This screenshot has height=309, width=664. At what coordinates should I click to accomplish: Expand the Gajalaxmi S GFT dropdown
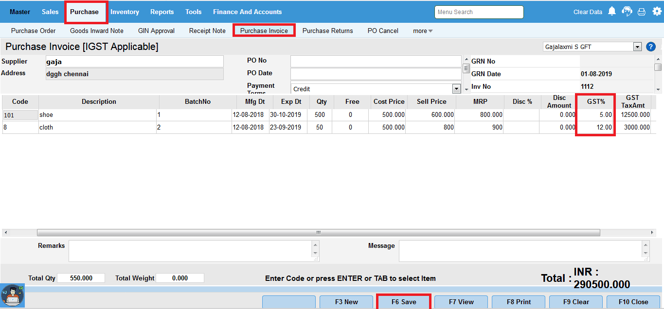coord(637,47)
